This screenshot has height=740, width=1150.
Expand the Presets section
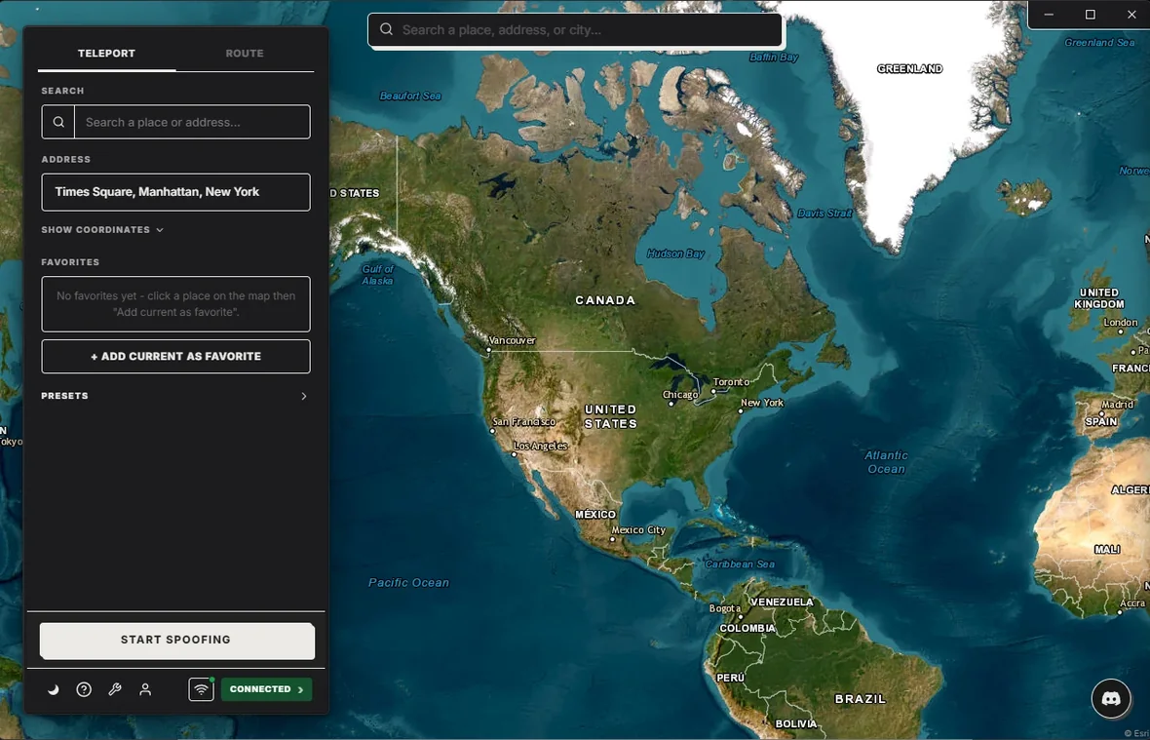click(176, 396)
